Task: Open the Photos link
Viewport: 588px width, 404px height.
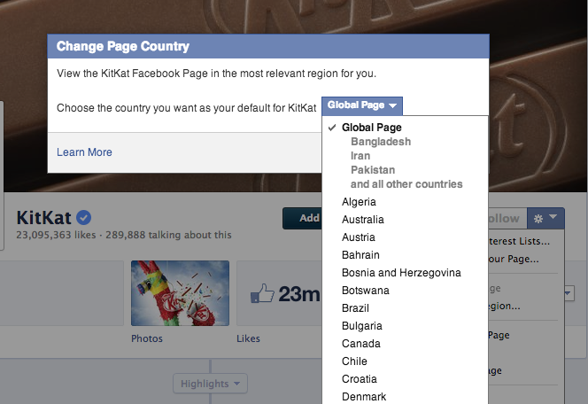Action: [147, 338]
